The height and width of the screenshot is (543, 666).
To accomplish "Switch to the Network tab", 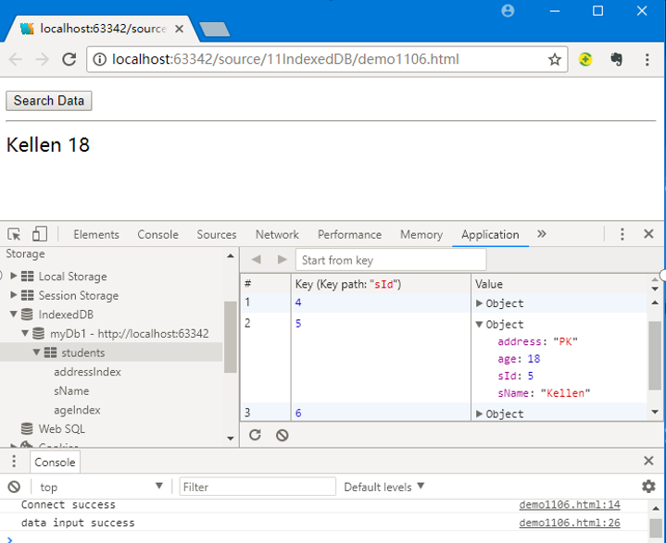I will pos(277,235).
